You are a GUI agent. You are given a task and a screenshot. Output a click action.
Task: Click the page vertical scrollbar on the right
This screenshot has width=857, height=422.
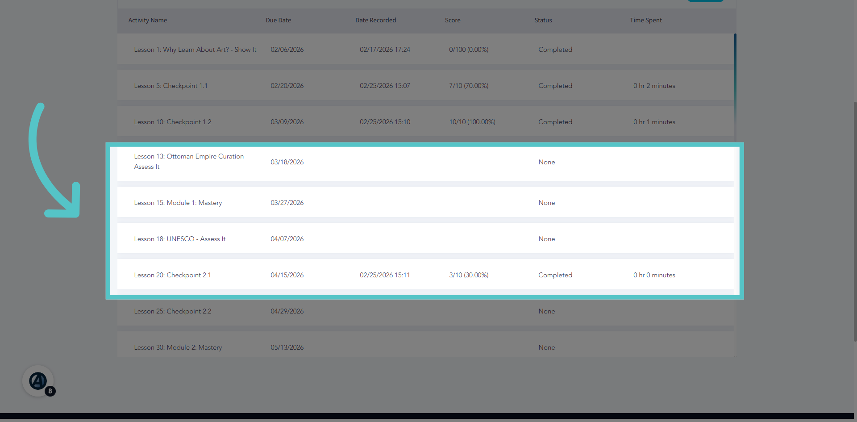point(855,221)
